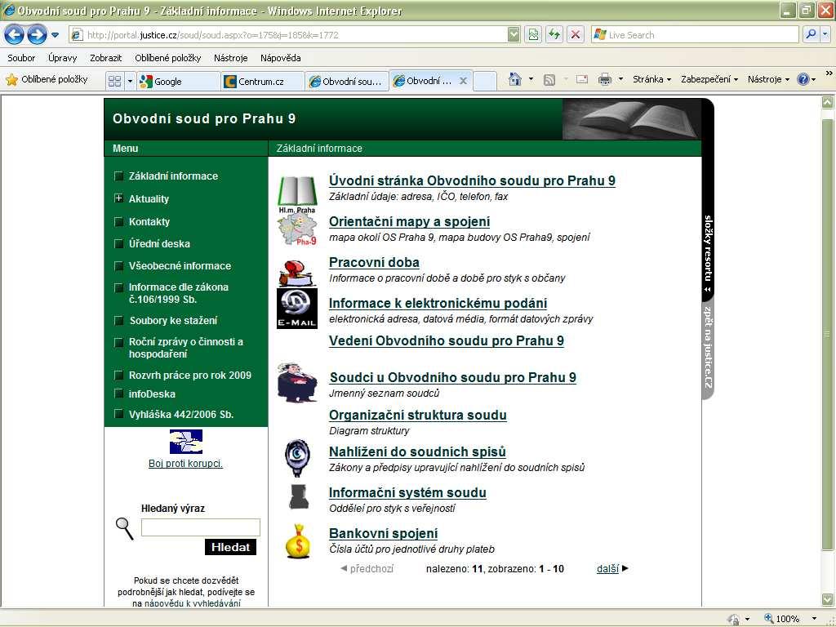
Task: Open the recent pages dropdown arrow
Action: click(55, 35)
